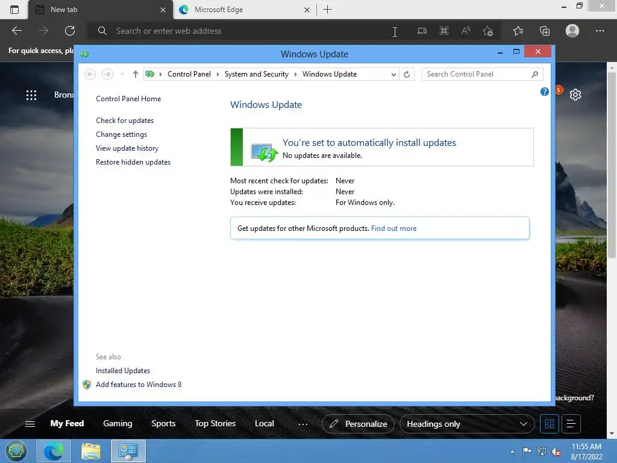The width and height of the screenshot is (617, 463).
Task: Open Control Panel Home link
Action: click(128, 99)
